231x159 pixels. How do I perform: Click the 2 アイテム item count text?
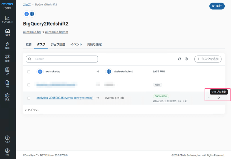click(x=32, y=110)
